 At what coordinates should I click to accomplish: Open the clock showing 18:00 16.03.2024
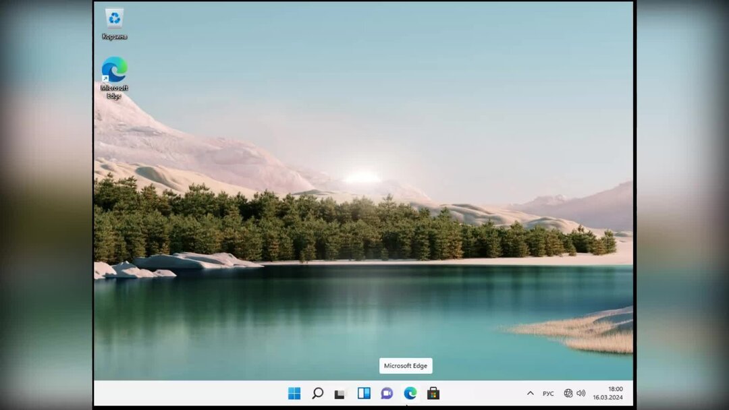point(607,393)
